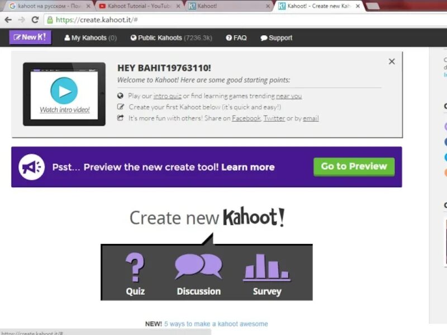Image resolution: width=447 pixels, height=335 pixels.
Task: Click the person icon beside My Kahoots
Action: 67,38
